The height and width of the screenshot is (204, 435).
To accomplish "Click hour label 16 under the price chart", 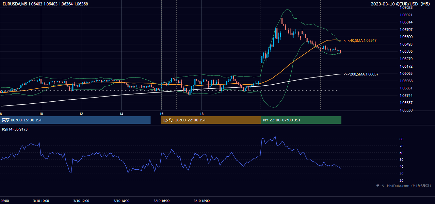I will 161,114.
